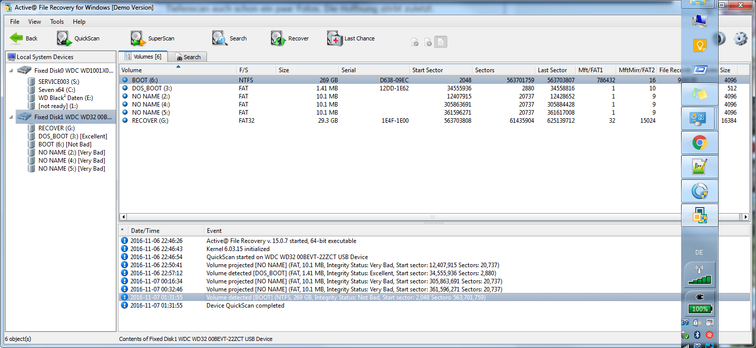Open the View menu
This screenshot has height=348, width=756.
(x=34, y=22)
